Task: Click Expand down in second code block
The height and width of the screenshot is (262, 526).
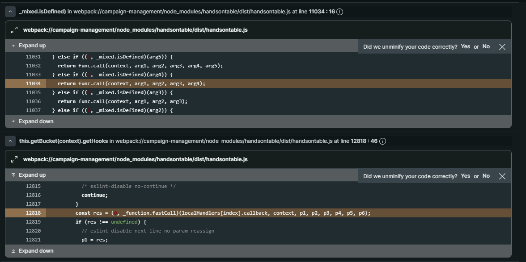Action: (32, 251)
